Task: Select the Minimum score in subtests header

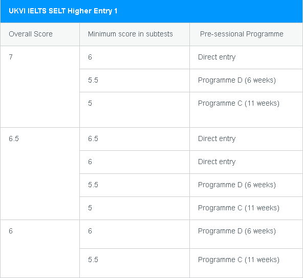Action: coord(130,34)
